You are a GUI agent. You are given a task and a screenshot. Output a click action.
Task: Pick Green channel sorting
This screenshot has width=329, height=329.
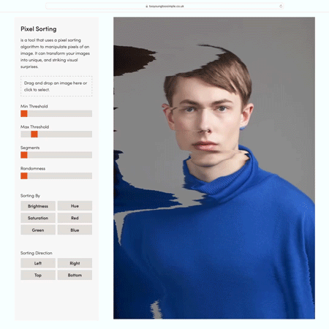click(x=38, y=230)
